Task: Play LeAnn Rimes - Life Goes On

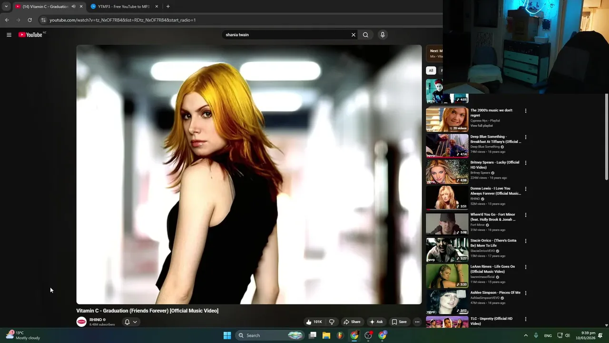Action: point(492,269)
